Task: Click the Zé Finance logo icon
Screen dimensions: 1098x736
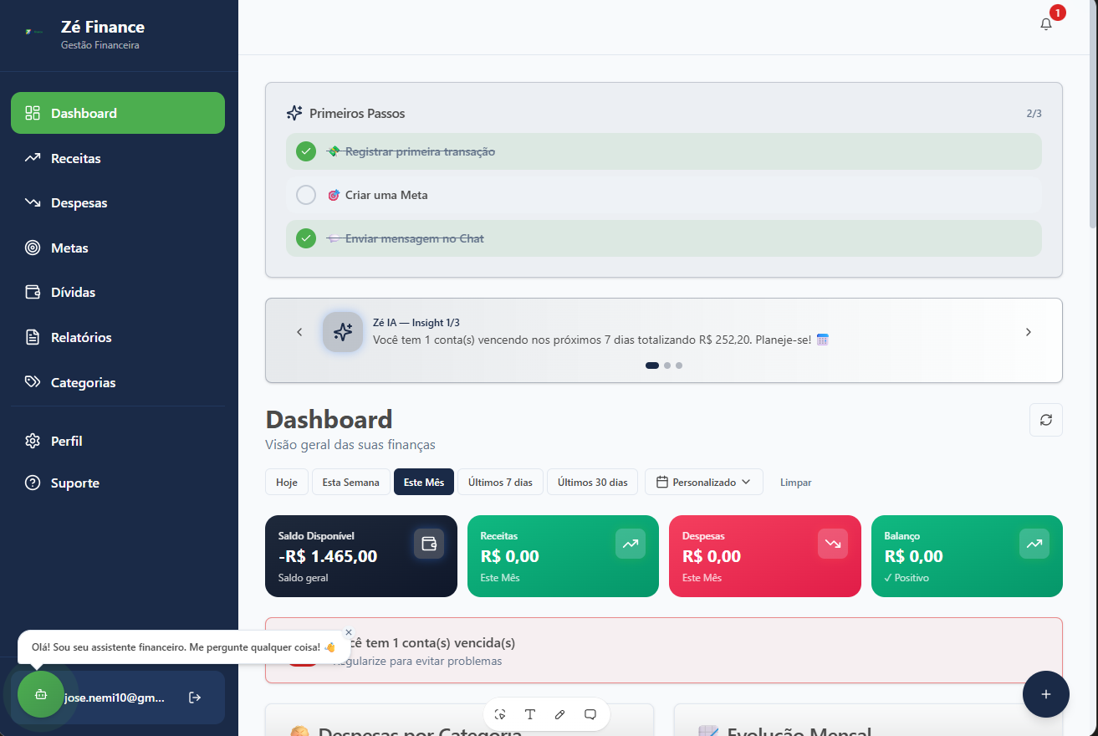Action: [x=33, y=32]
